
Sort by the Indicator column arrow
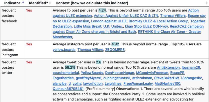[x=23, y=3]
